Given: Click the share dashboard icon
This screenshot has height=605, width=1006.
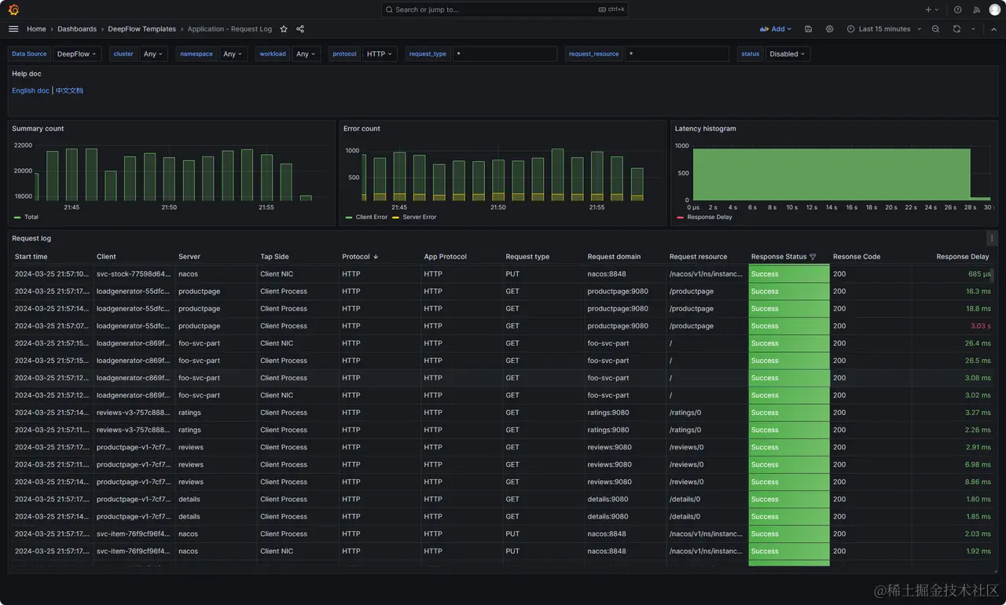Looking at the screenshot, I should pos(300,29).
